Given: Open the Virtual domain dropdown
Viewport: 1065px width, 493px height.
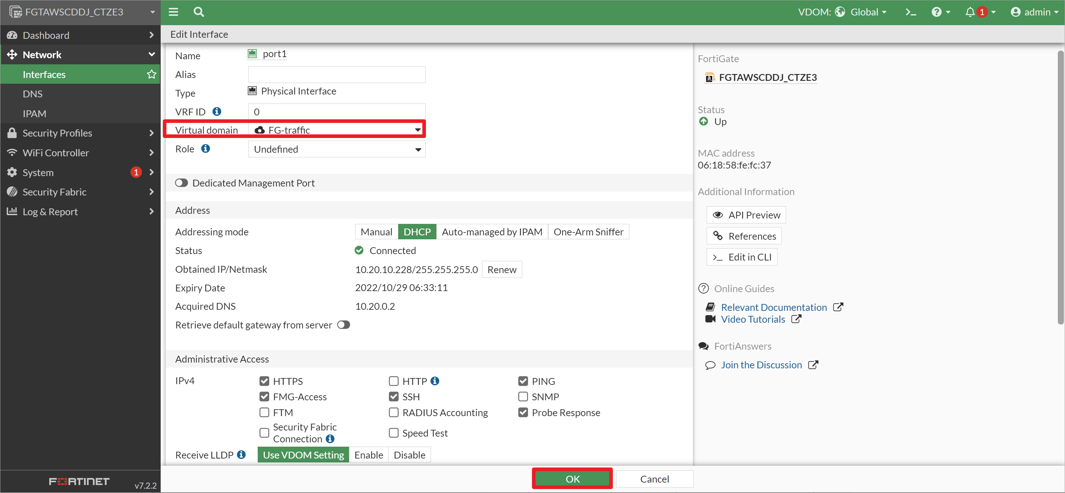Looking at the screenshot, I should pyautogui.click(x=336, y=130).
